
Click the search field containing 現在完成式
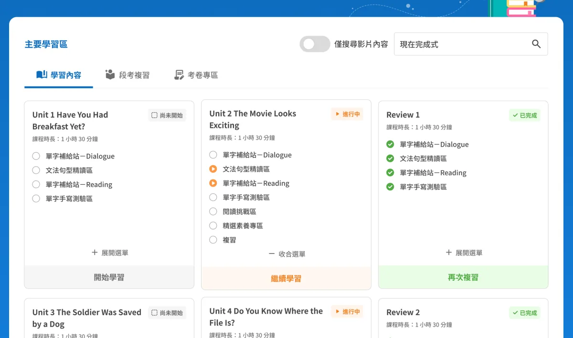point(471,44)
